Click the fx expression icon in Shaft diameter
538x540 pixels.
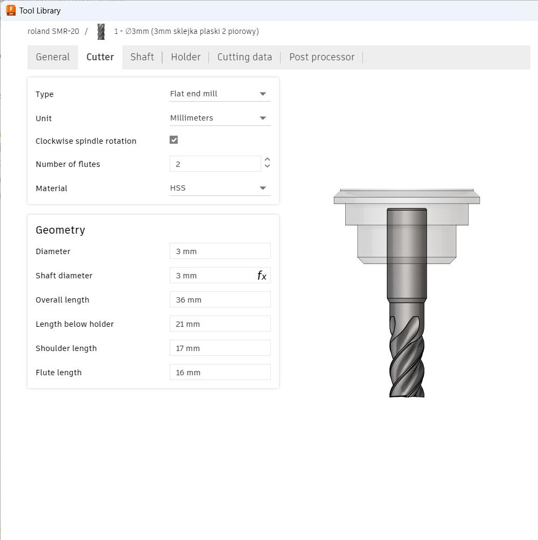[x=262, y=275]
